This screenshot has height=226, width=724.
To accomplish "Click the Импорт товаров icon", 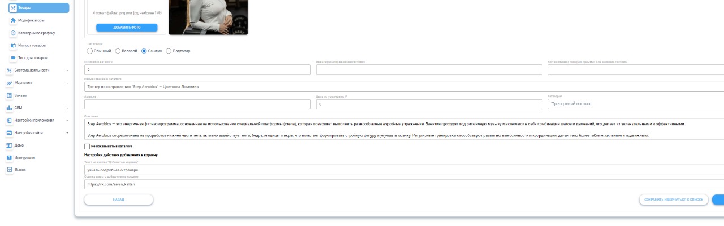I will click(13, 45).
